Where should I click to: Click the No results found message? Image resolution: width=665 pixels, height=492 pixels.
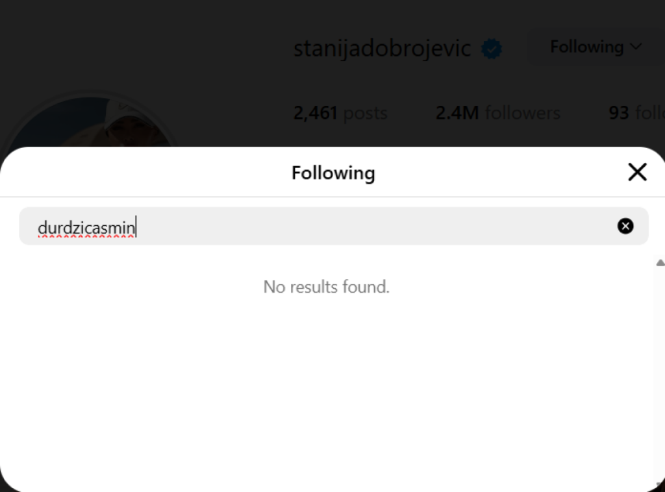point(326,286)
